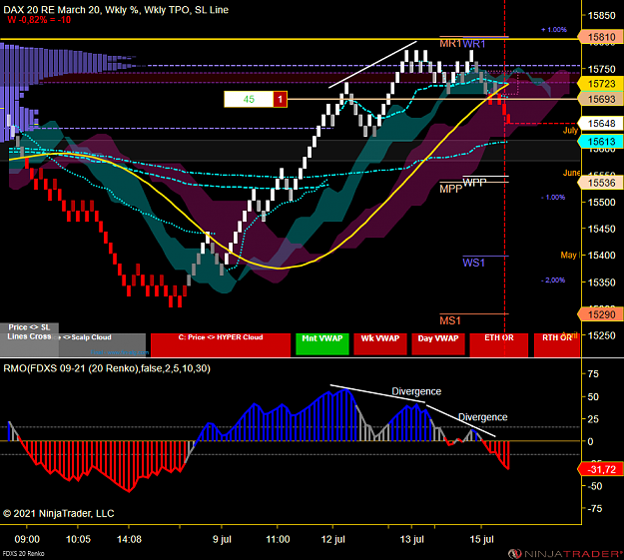Image resolution: width=624 pixels, height=560 pixels.
Task: Select the yellow 15723 price marker
Action: pyautogui.click(x=602, y=84)
